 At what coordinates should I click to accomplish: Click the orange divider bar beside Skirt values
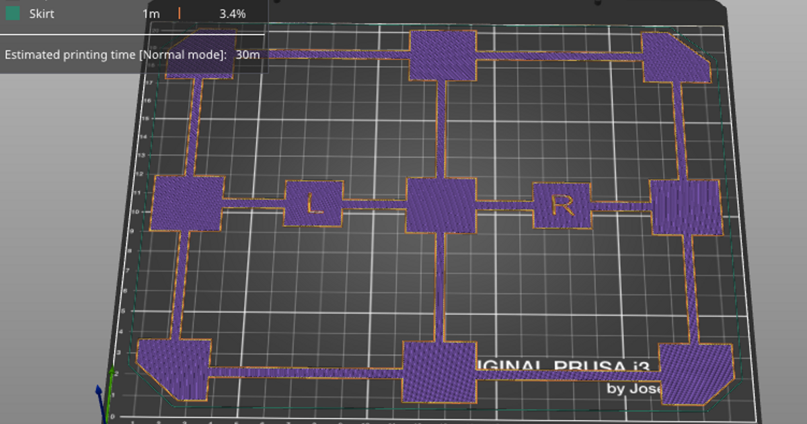point(180,13)
